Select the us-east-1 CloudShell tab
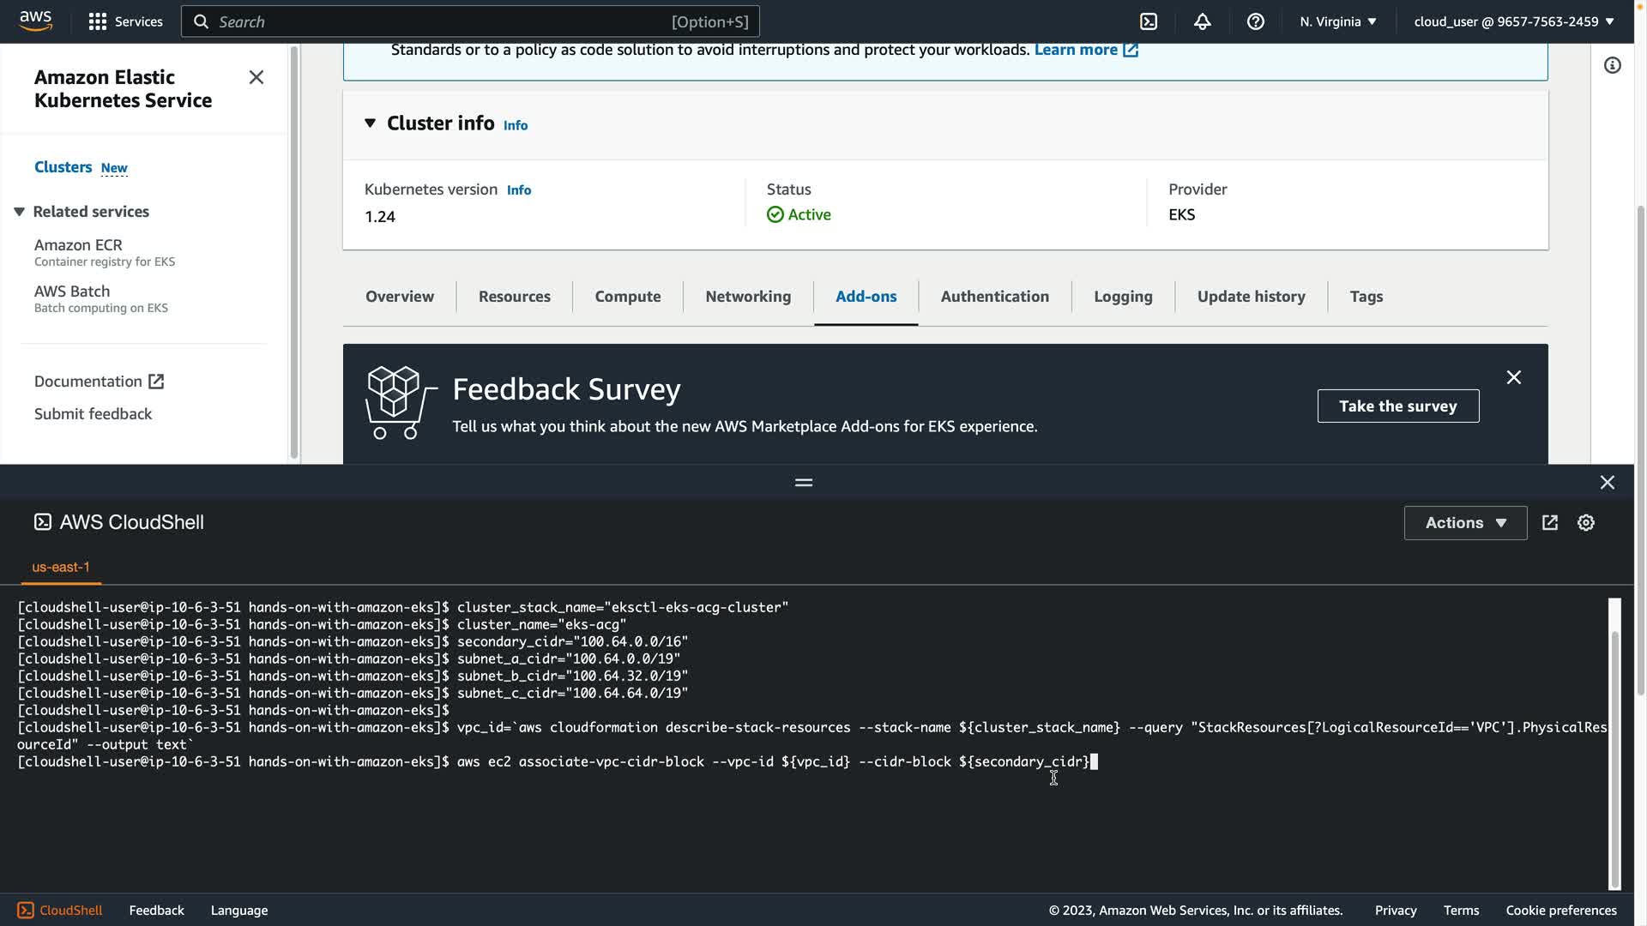 pos(61,568)
